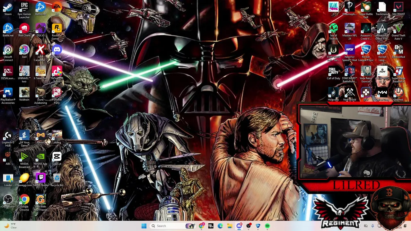411x231 pixels.
Task: Open Assassin's Creed IV Black Flag icon
Action: [x=382, y=32]
